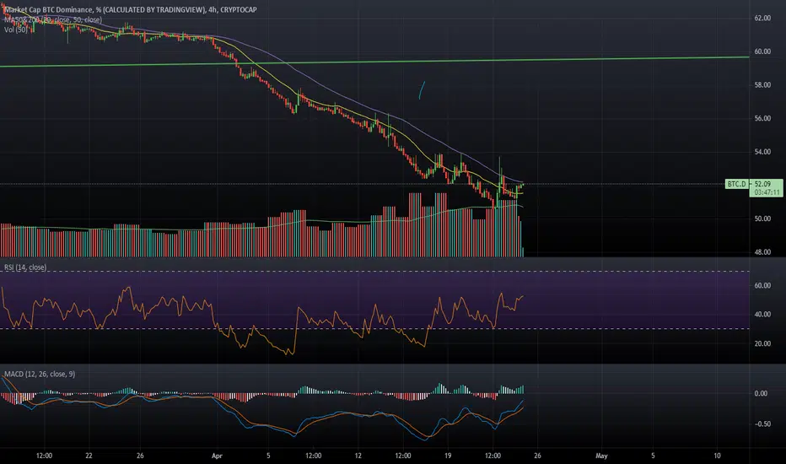Click the 19 date on time axis
The image size is (786, 464).
coord(448,456)
